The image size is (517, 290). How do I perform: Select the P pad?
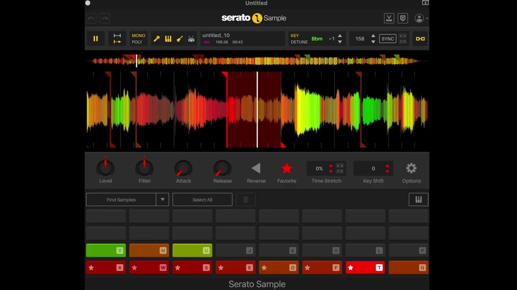408,251
